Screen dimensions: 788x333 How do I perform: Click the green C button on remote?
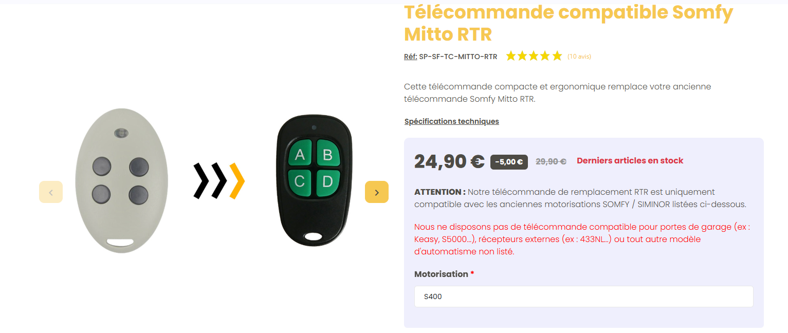(x=300, y=181)
